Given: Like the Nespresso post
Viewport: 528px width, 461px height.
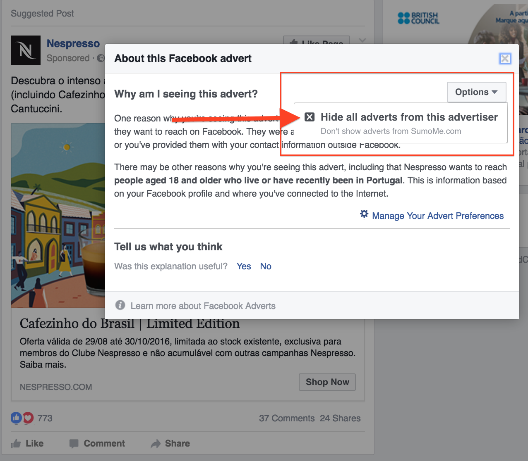Looking at the screenshot, I should click(27, 444).
